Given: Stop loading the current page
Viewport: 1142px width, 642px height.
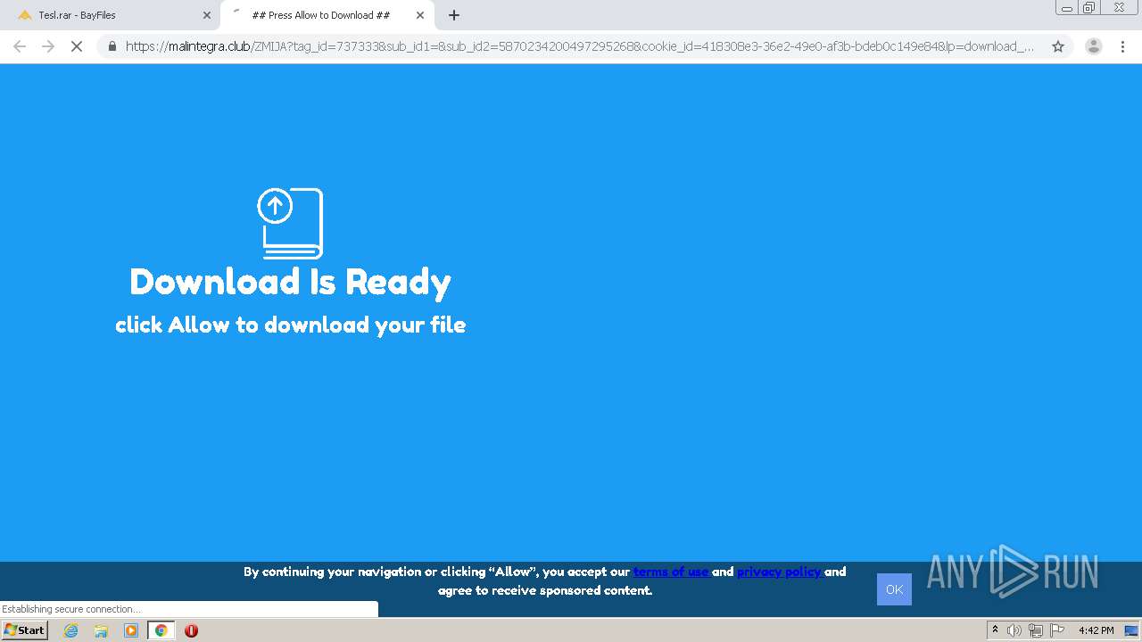Looking at the screenshot, I should tap(77, 46).
